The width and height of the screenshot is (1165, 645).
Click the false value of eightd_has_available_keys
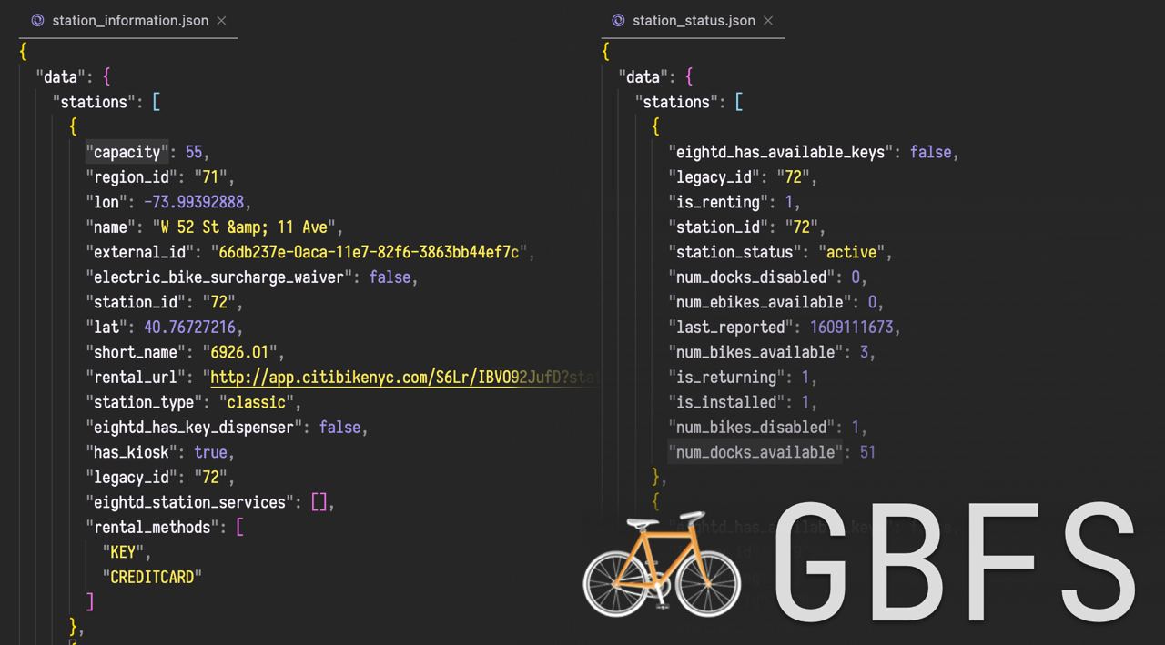[929, 152]
